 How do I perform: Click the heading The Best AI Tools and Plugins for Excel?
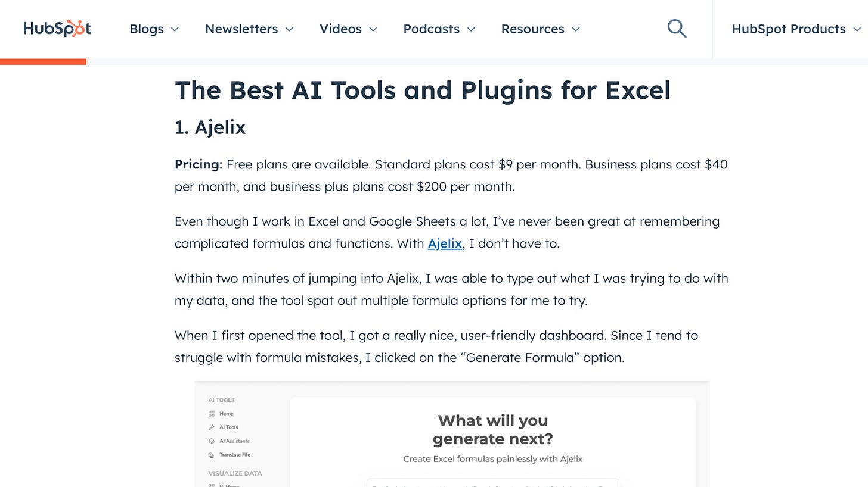tap(423, 90)
